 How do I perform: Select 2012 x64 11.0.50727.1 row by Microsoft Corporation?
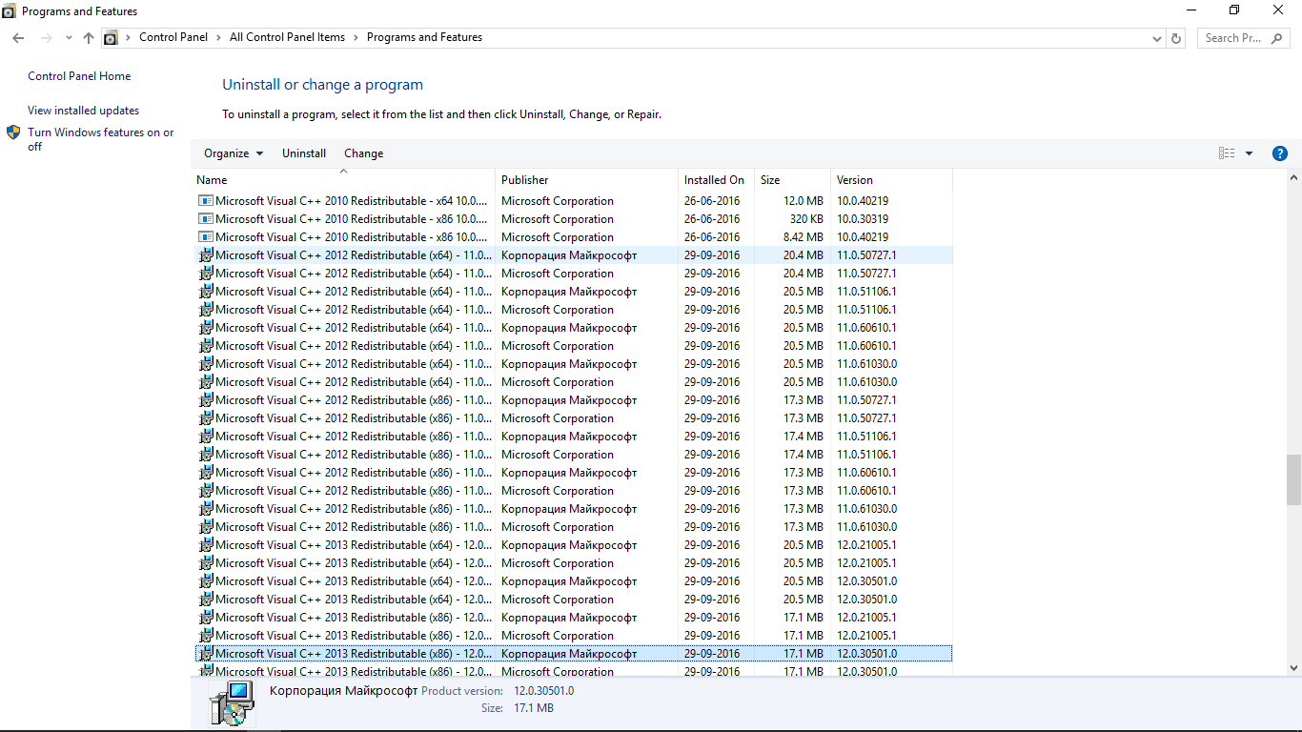coord(573,274)
